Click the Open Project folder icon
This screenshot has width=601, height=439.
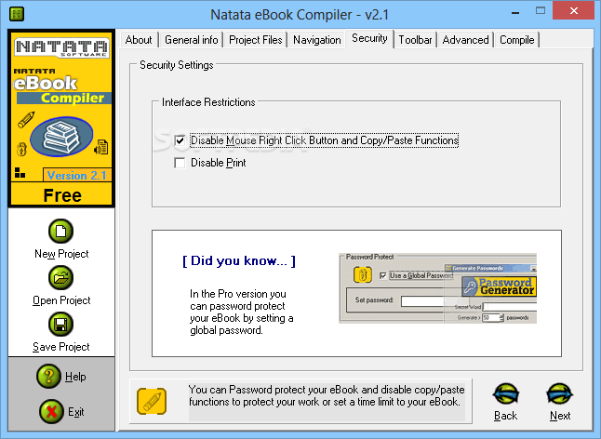61,278
